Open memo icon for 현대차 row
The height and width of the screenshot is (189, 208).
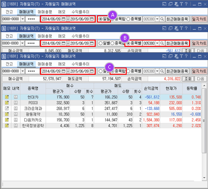[7, 97]
